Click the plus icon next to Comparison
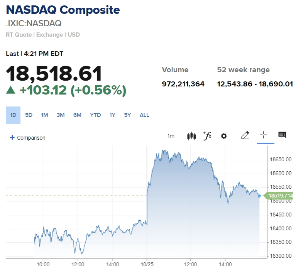The image size is (308, 272). click(12, 138)
